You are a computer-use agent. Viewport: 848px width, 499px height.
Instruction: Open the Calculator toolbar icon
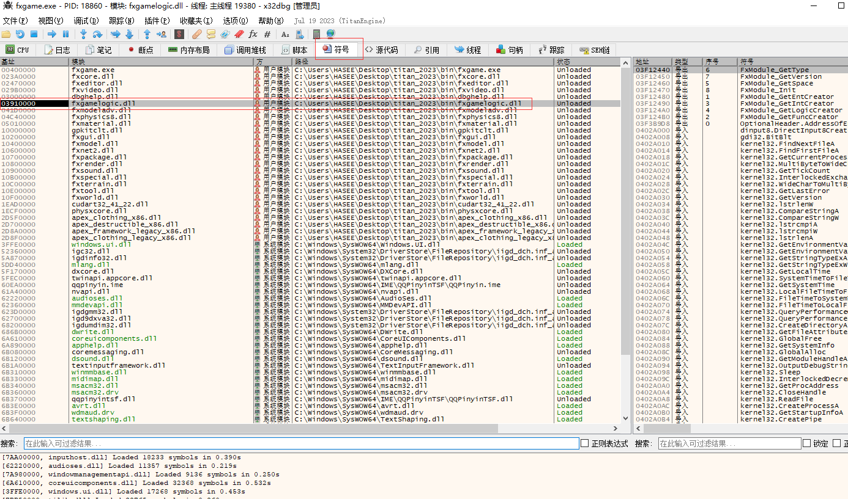316,34
